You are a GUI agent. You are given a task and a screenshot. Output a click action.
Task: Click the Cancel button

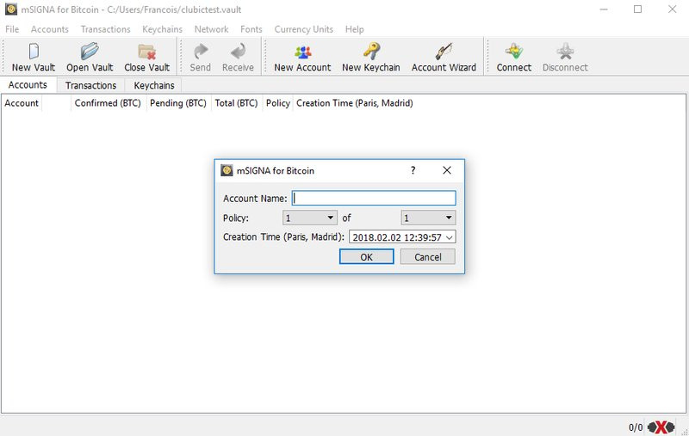click(427, 256)
